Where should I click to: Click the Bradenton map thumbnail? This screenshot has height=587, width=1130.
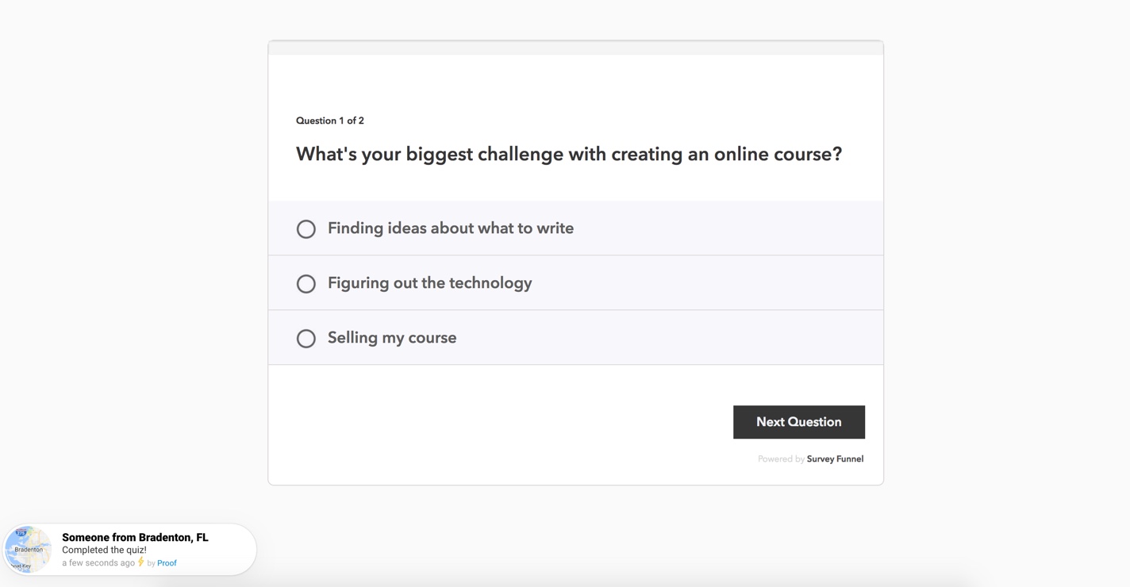click(x=28, y=549)
